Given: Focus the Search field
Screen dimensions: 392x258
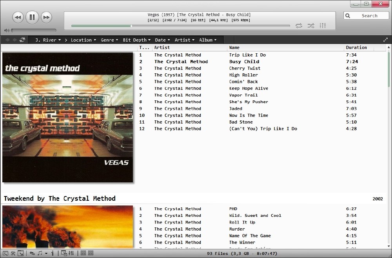Looking at the screenshot, I should [366, 16].
